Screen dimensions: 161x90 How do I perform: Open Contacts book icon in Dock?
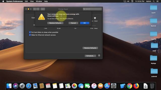point(42,86)
